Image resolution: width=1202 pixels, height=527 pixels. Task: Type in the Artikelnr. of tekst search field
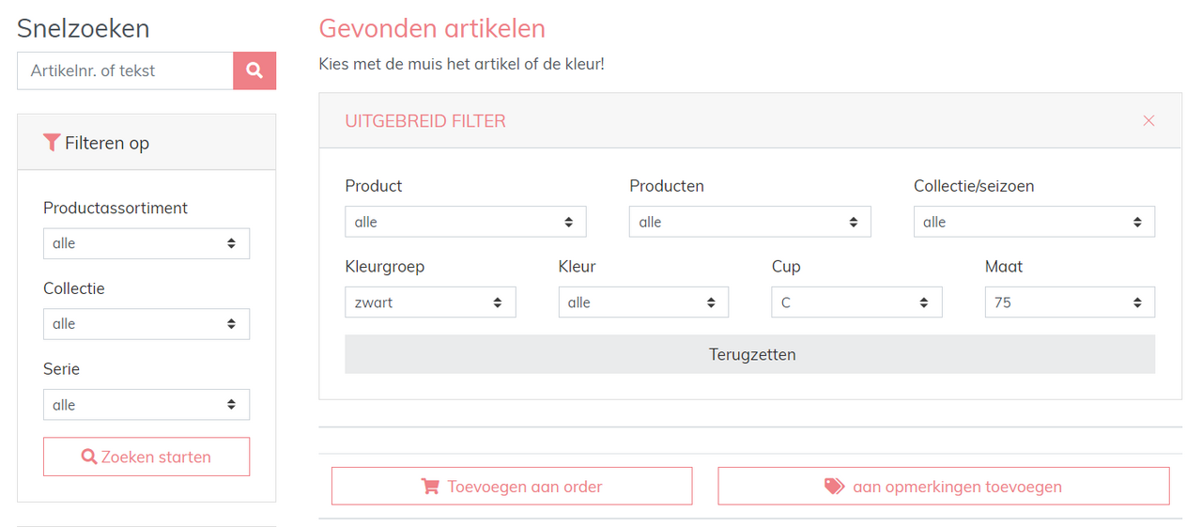point(125,70)
